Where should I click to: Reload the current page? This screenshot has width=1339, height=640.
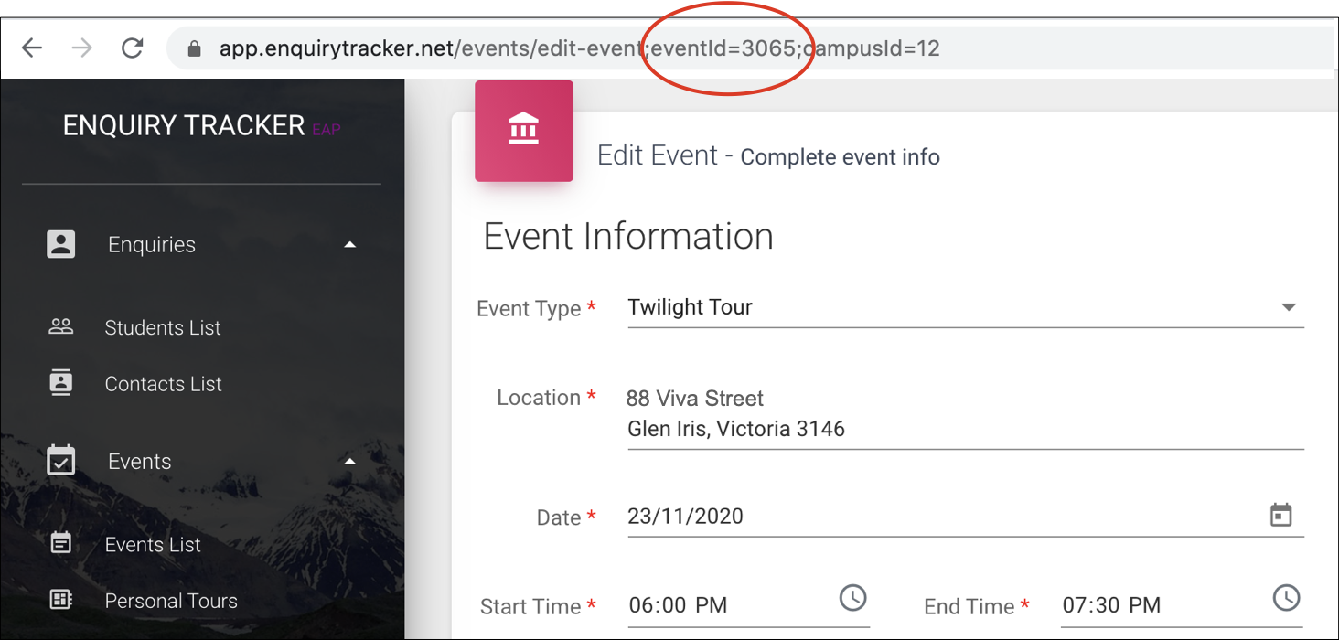(x=131, y=47)
